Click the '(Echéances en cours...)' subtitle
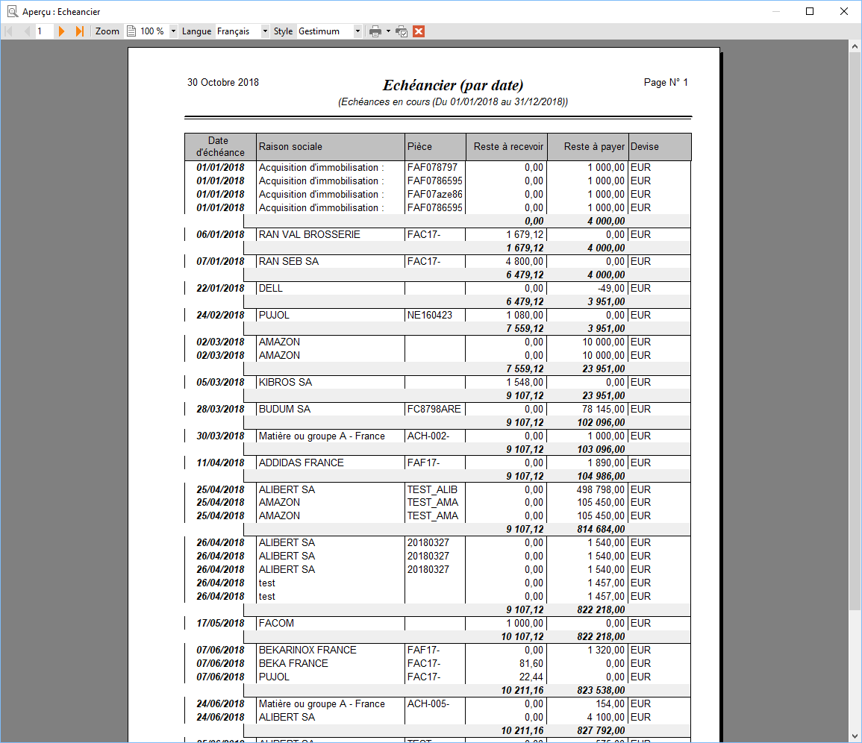862x743 pixels. [453, 102]
